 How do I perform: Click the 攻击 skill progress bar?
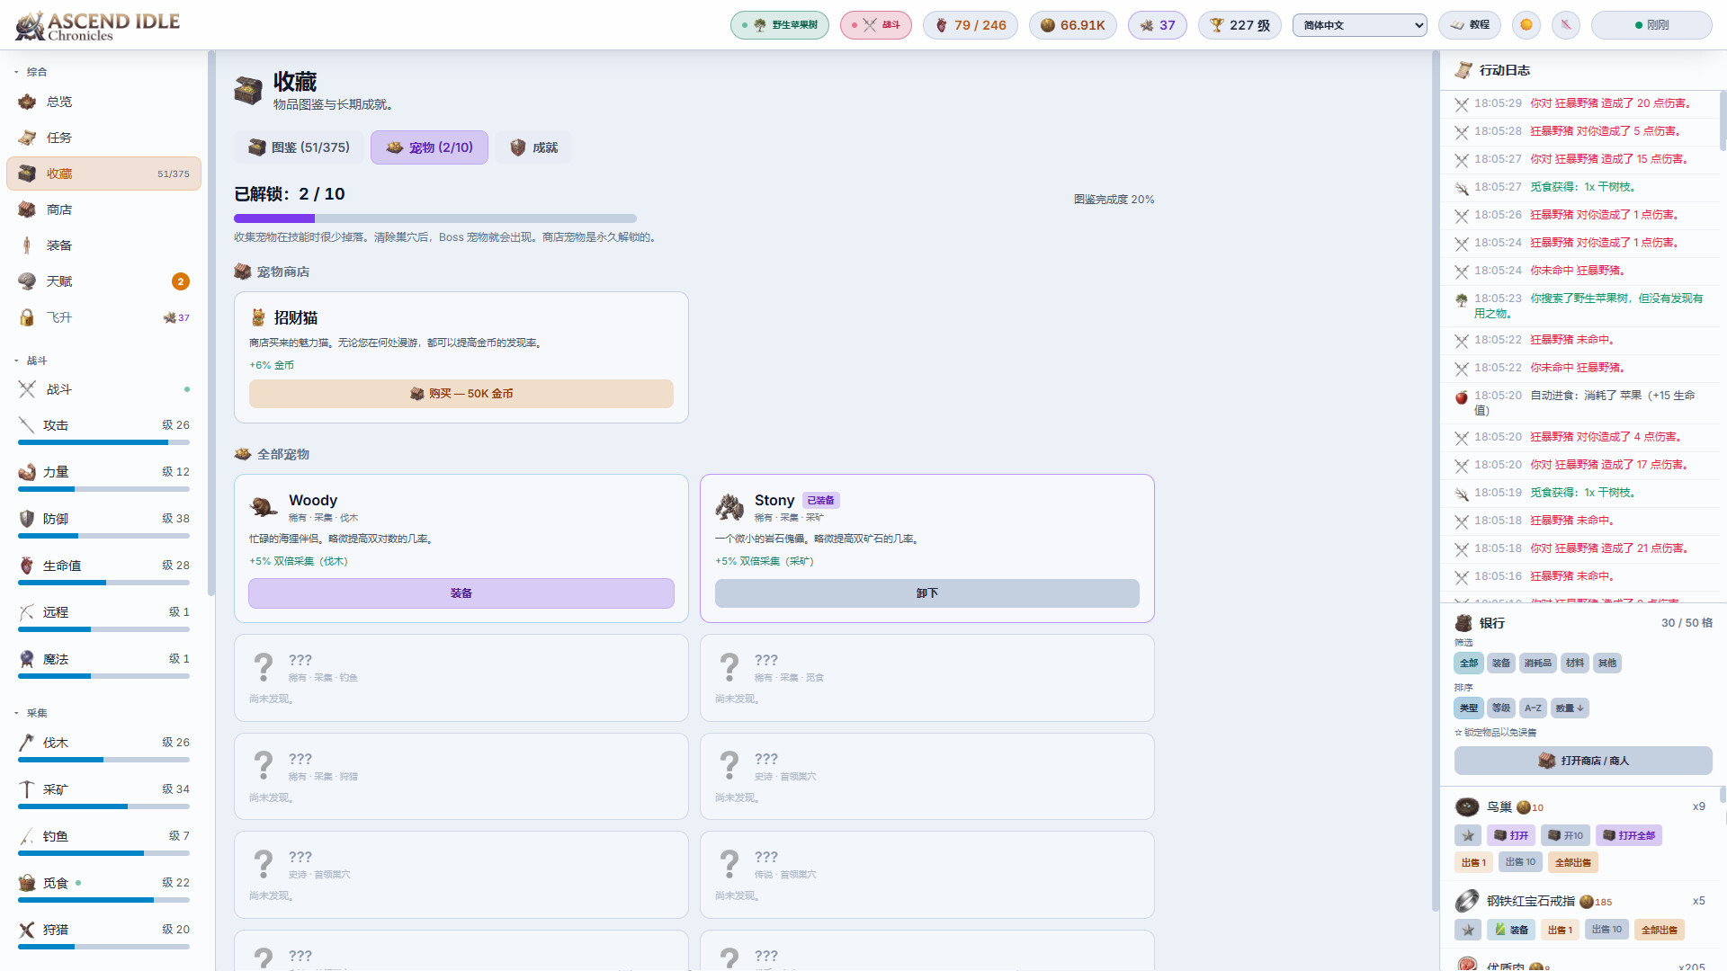[x=103, y=442]
